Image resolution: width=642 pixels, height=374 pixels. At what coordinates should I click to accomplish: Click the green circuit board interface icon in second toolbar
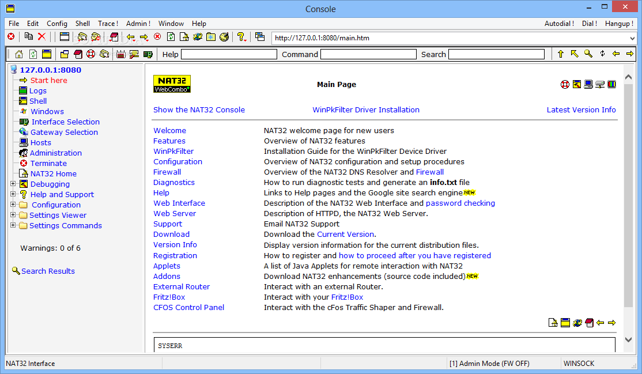[x=148, y=54]
